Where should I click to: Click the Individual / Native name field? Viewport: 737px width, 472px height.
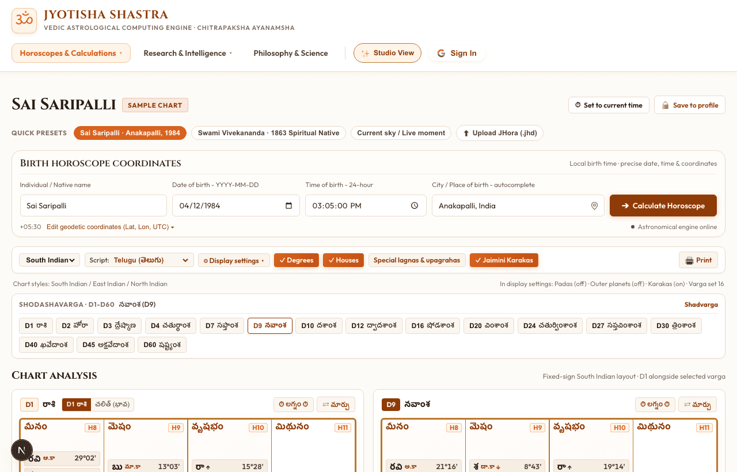click(93, 205)
